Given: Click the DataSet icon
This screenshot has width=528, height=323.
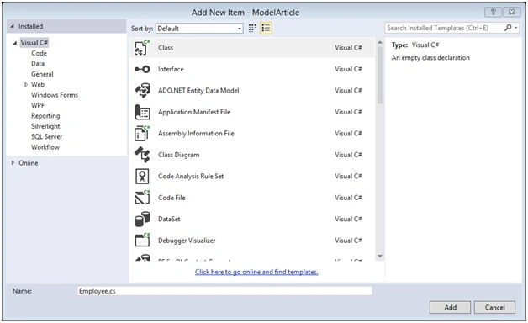Looking at the screenshot, I should (x=142, y=220).
